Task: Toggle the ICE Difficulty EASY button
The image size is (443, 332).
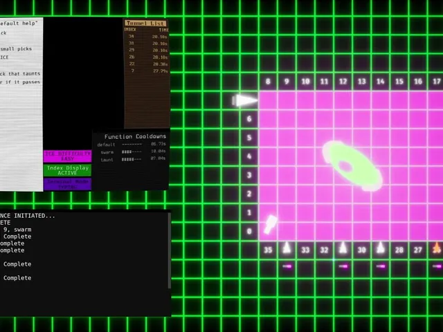Action: point(68,156)
